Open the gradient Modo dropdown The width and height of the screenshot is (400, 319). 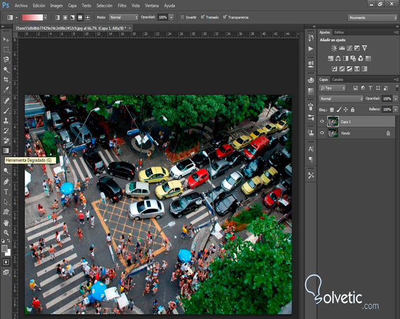[x=123, y=17]
